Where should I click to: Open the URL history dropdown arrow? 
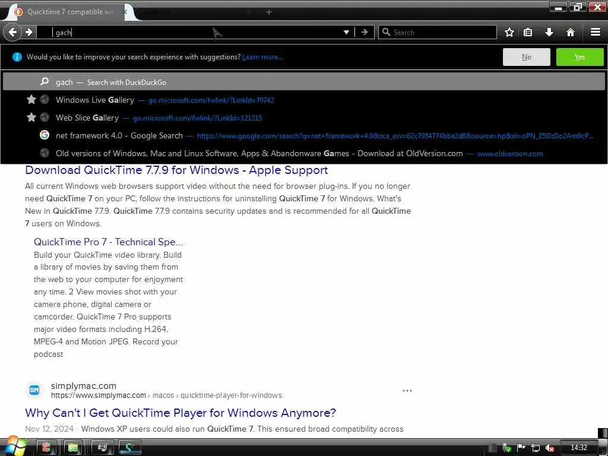tap(346, 32)
